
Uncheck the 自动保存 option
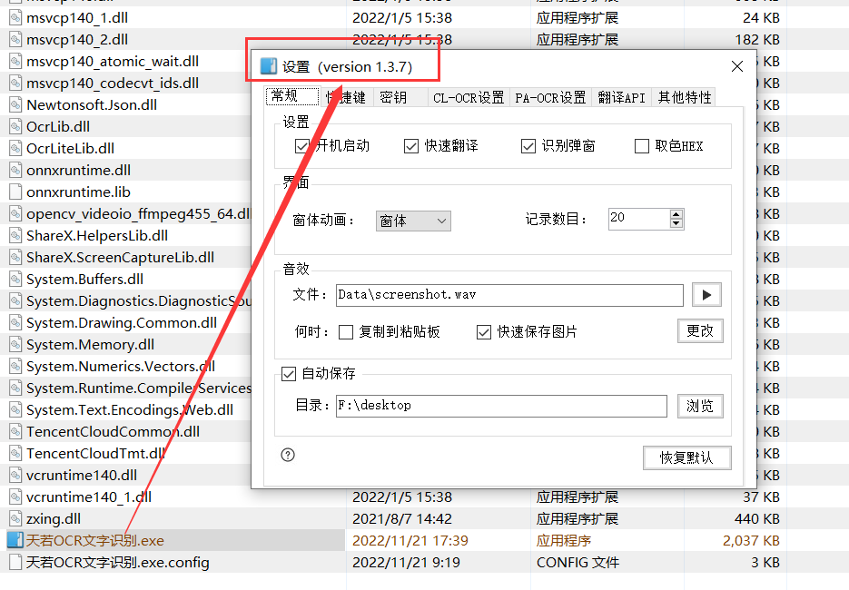289,373
